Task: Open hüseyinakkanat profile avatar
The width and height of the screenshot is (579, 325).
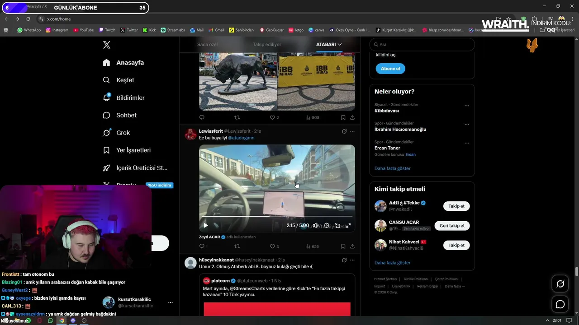Action: pos(191,263)
